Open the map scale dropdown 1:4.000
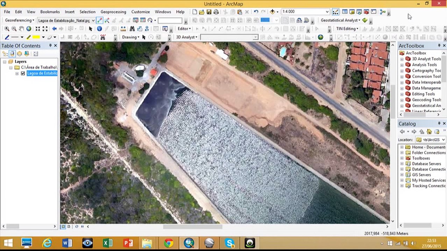This screenshot has width=447, height=251. (327, 12)
